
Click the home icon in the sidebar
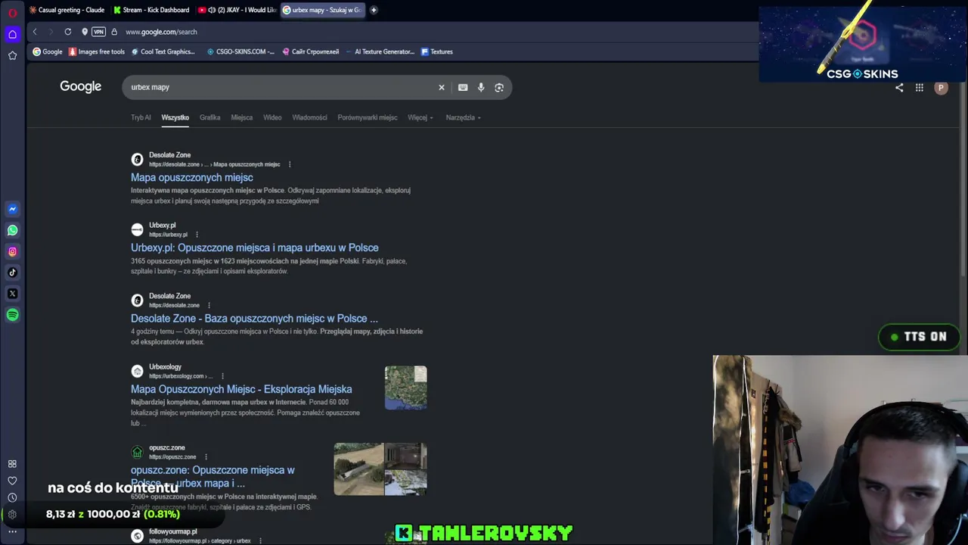coord(12,34)
